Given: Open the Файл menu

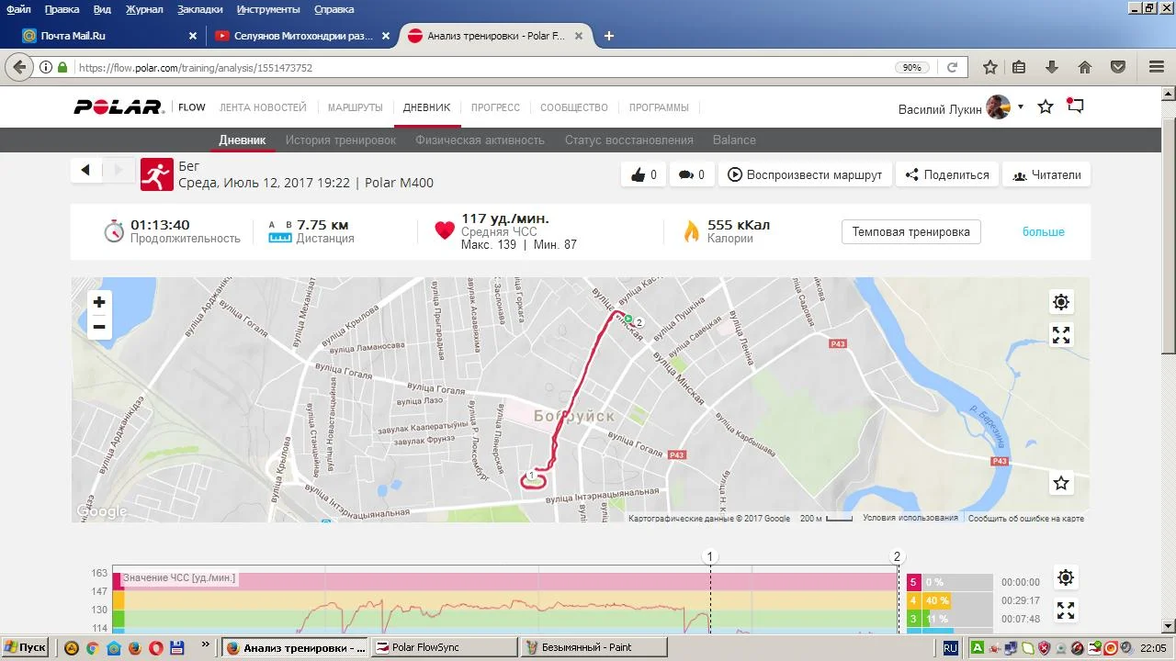Looking at the screenshot, I should pyautogui.click(x=18, y=9).
